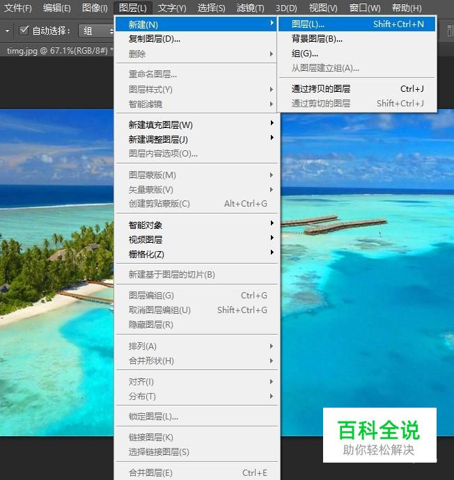
Task: Open the 窗口(W) menu
Action: (365, 8)
